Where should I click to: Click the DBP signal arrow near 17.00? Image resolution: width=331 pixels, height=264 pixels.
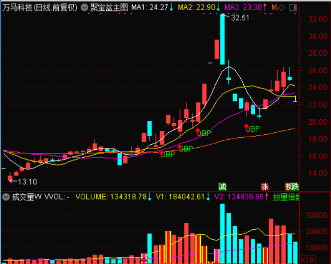[x=179, y=148]
